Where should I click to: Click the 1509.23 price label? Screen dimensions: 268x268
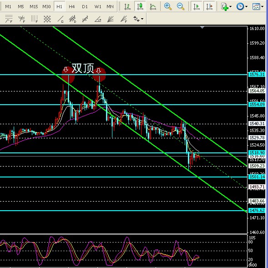(x=257, y=166)
